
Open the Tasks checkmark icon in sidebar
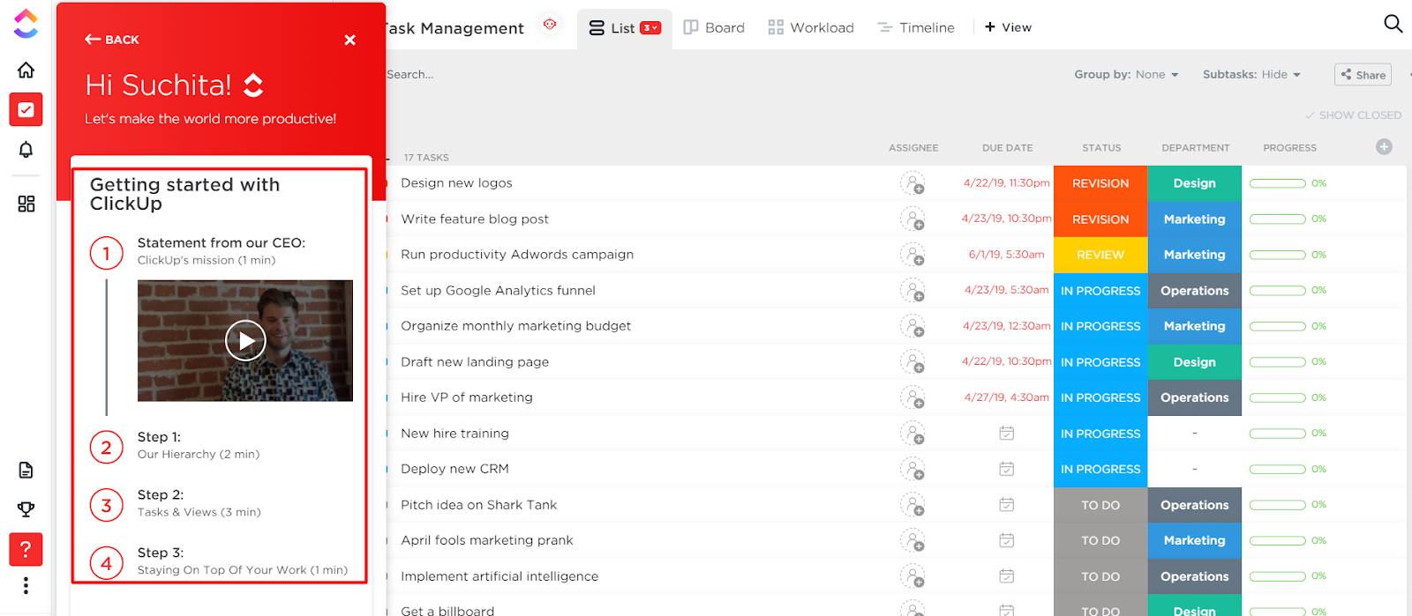point(26,110)
